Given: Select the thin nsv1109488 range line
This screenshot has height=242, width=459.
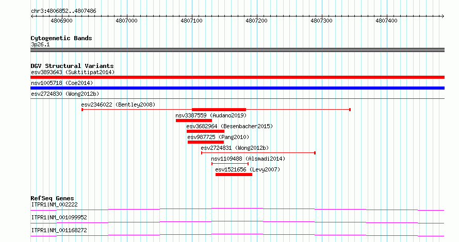Looking at the screenshot, I should tap(230, 164).
